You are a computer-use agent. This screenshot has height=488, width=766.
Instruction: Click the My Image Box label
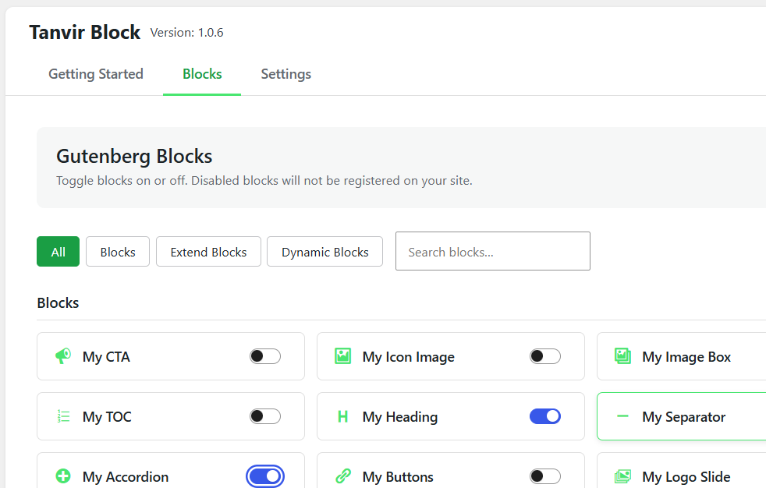[686, 357]
